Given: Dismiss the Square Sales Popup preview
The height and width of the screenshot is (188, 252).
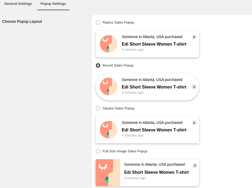Looking at the screenshot, I should coord(194,123).
